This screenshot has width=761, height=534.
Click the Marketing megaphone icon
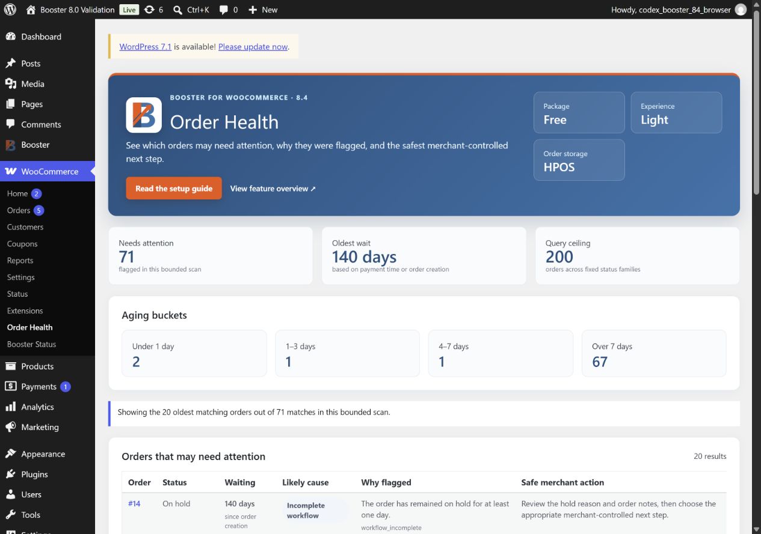click(x=10, y=427)
